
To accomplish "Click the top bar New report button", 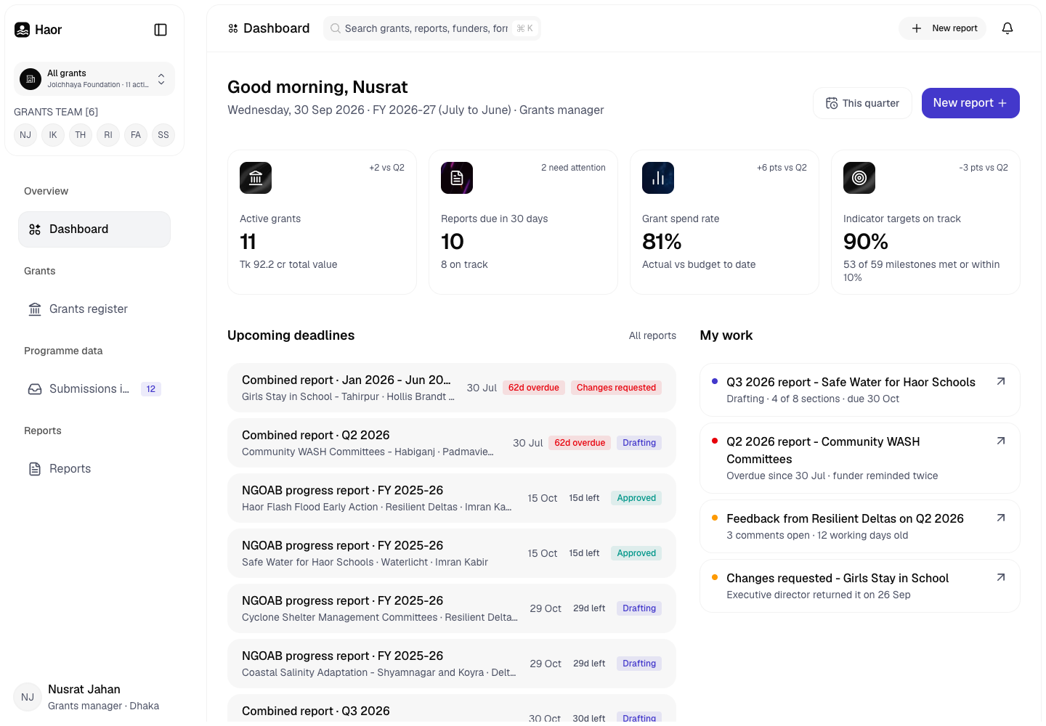I will 943,28.
